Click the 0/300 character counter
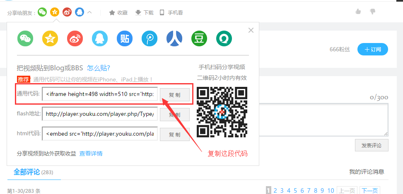 [379, 97]
